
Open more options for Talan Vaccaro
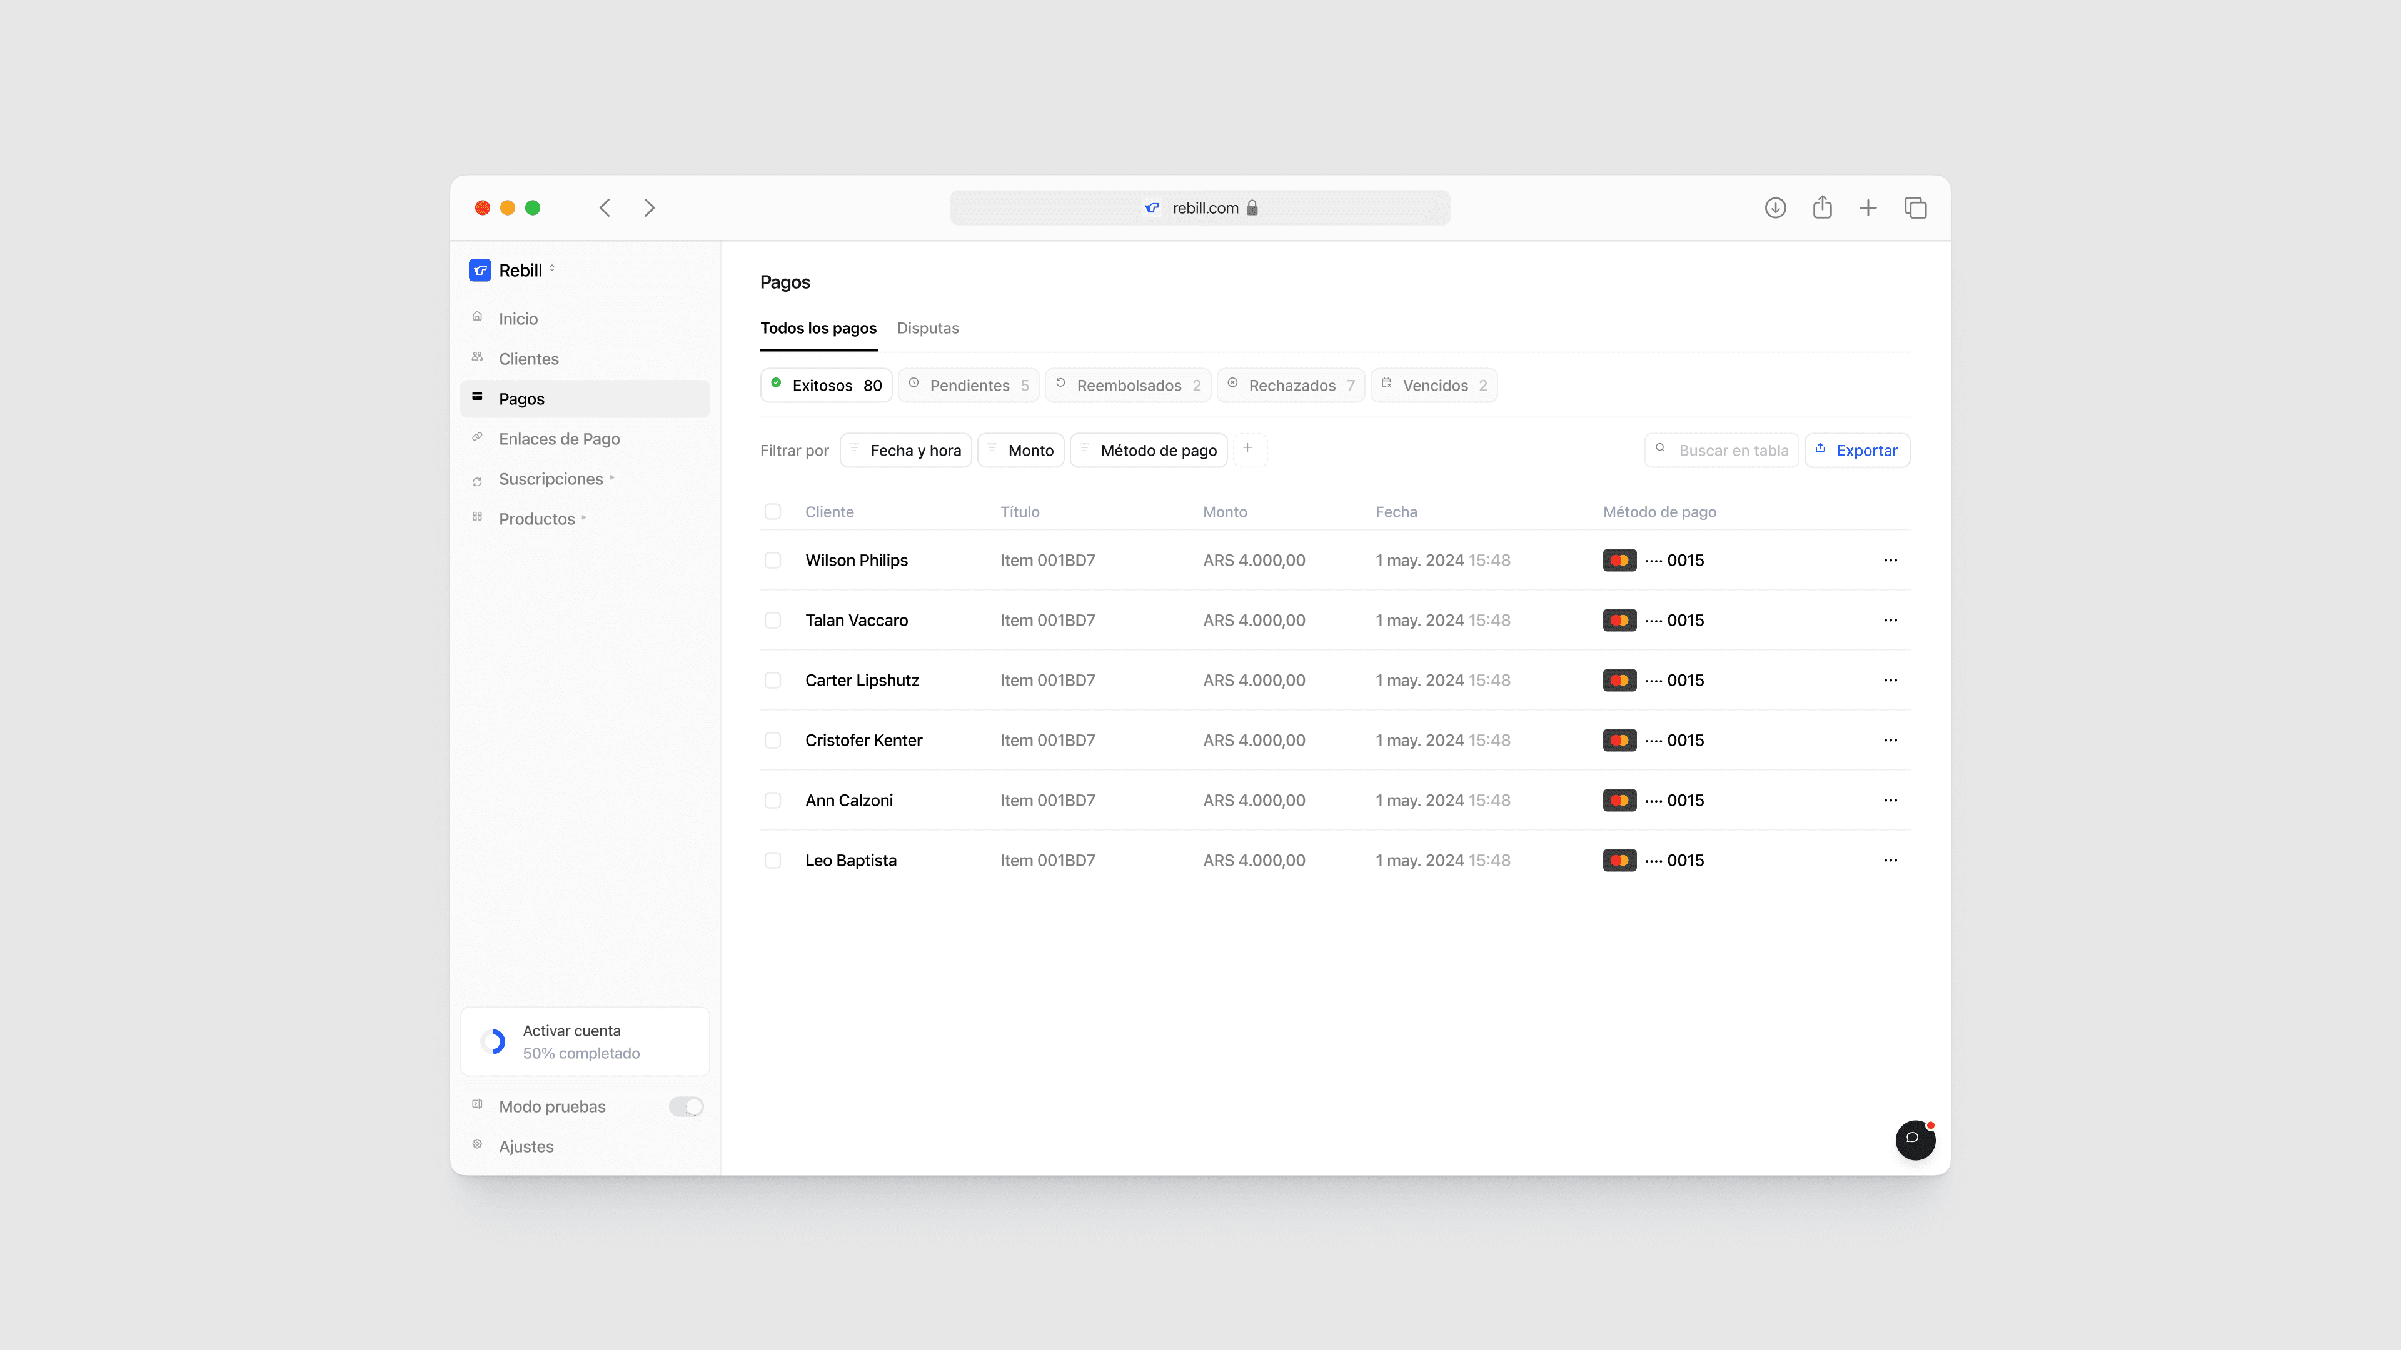(x=1890, y=621)
